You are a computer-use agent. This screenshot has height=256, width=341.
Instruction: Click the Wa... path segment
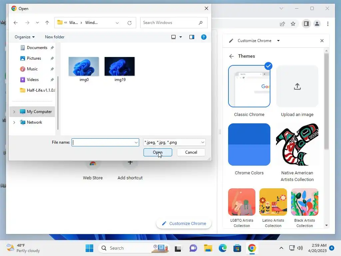point(73,23)
